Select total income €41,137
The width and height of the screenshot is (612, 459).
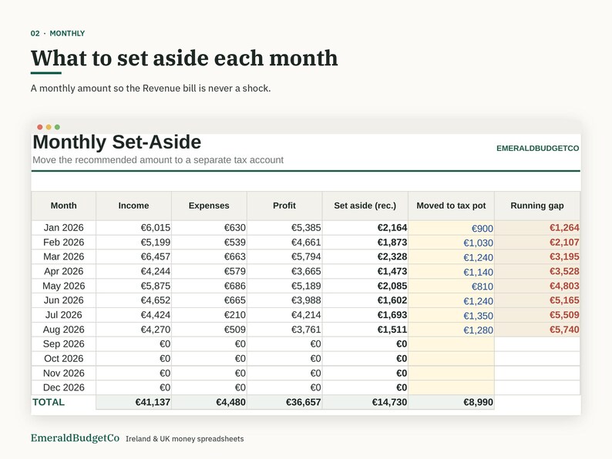[x=133, y=402]
